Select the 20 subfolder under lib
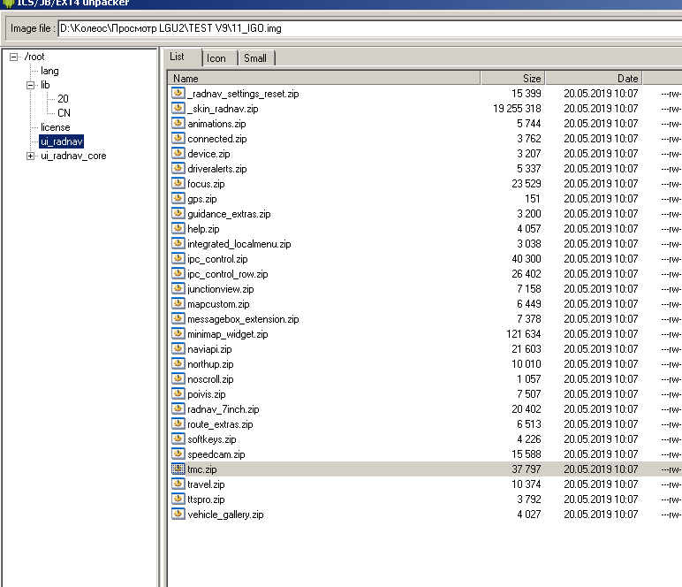 pyautogui.click(x=63, y=99)
